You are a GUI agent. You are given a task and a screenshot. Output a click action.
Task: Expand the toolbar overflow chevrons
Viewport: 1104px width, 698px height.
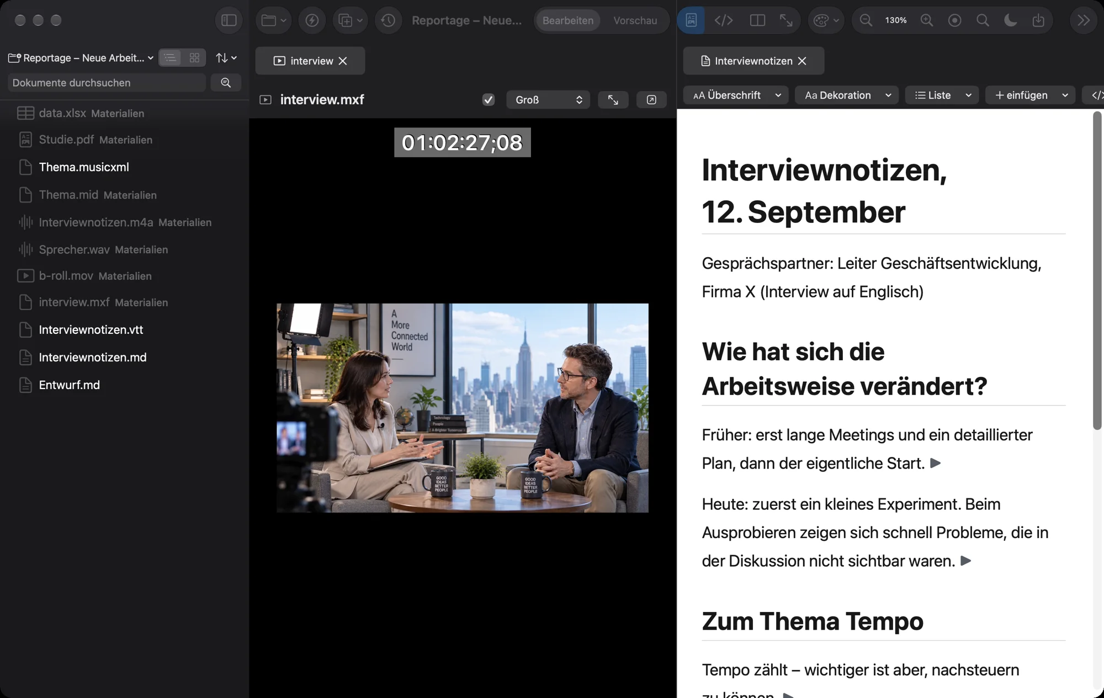pyautogui.click(x=1084, y=20)
